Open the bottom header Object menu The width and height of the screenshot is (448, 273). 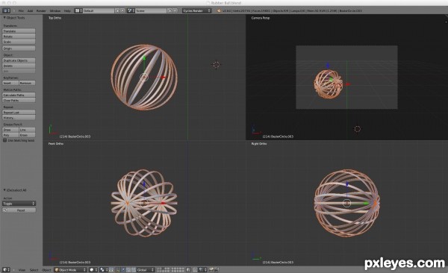click(46, 270)
